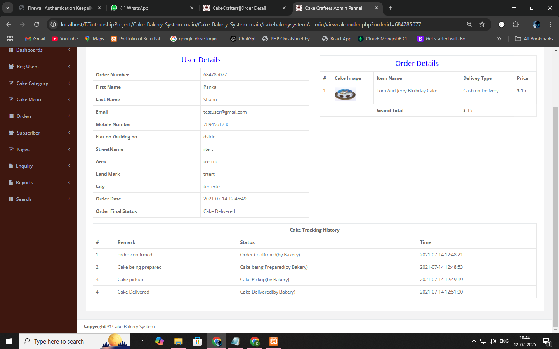559x349 pixels.
Task: Open the Gmail bookmark
Action: pos(35,39)
